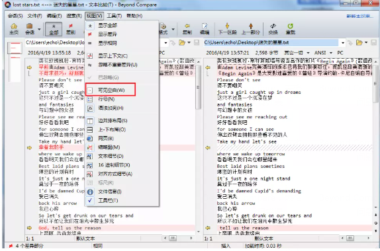This screenshot has width=380, height=251.
Task: Click the Reload (重载) toolbar icon
Action: coord(291,29)
